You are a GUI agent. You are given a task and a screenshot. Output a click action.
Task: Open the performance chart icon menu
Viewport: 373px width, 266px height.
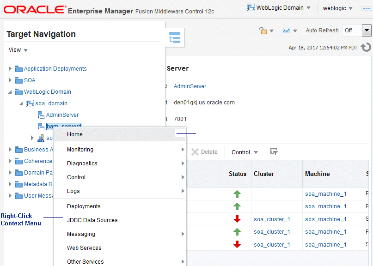290,30
